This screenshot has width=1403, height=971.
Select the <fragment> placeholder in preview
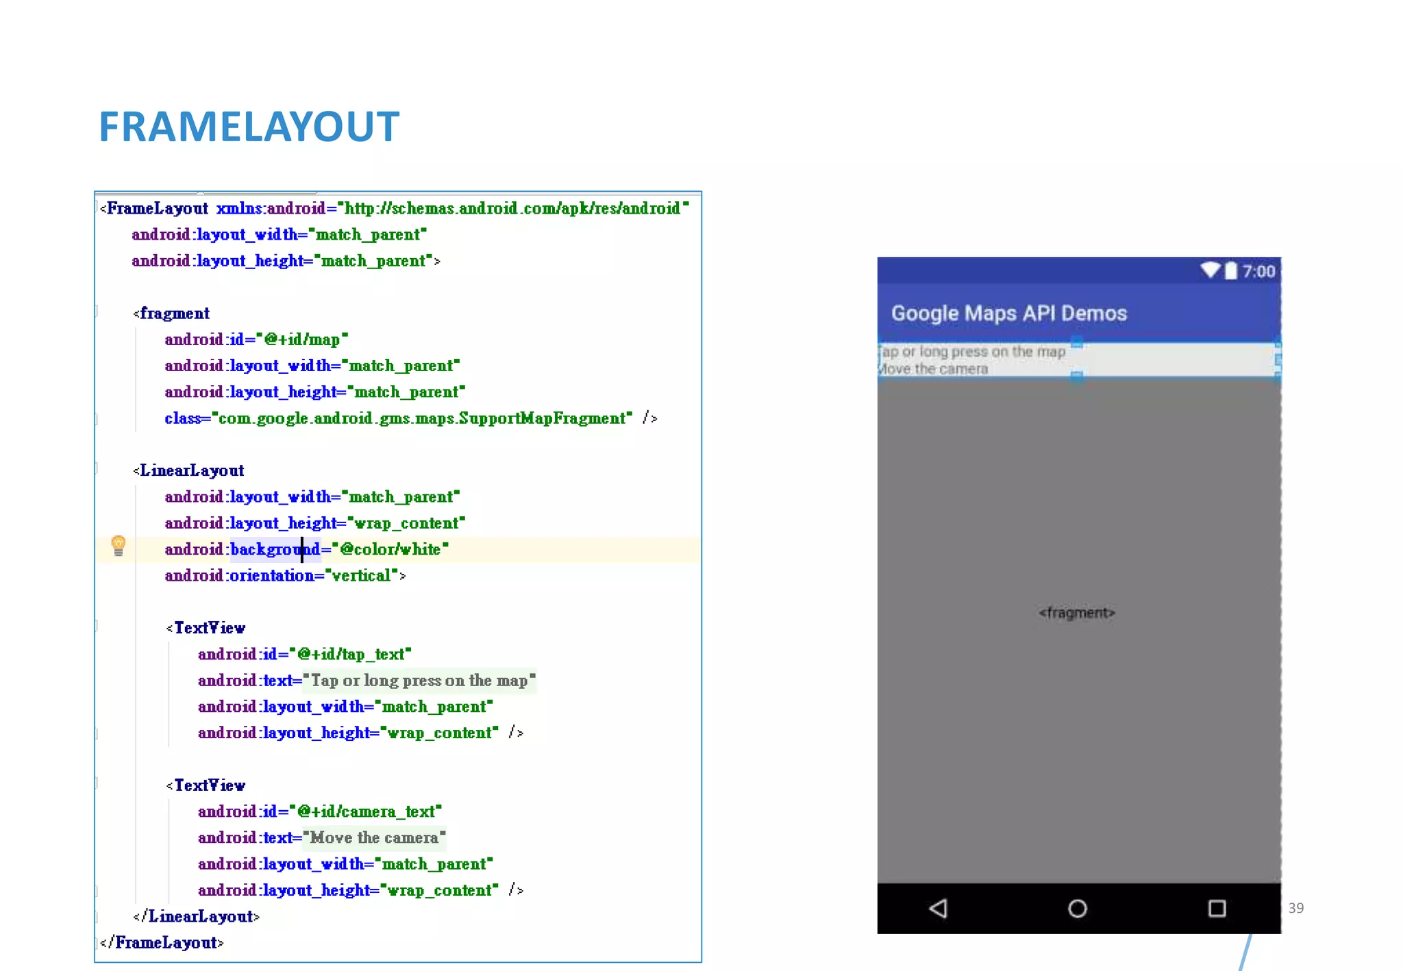pos(1076,613)
